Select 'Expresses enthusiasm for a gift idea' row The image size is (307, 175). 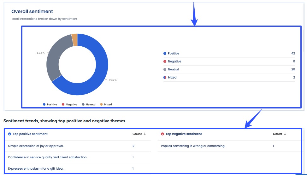(36, 169)
